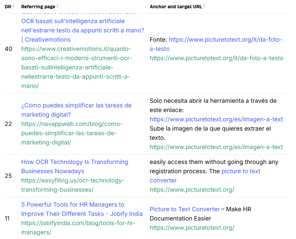
Task: Click the text 'Sube la imagen de la que'
Action: click(185, 129)
